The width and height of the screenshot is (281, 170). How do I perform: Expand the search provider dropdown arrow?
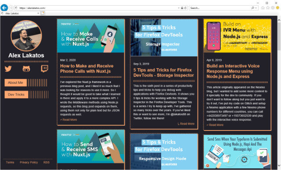(x=256, y=8)
